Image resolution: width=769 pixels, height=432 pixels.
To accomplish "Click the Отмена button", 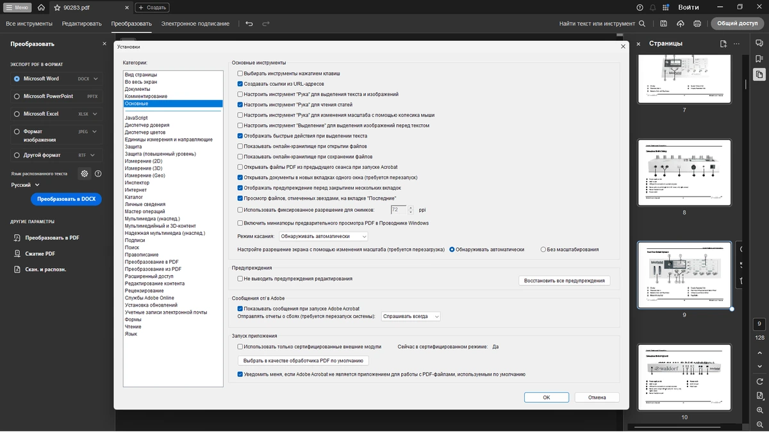I will 597,397.
